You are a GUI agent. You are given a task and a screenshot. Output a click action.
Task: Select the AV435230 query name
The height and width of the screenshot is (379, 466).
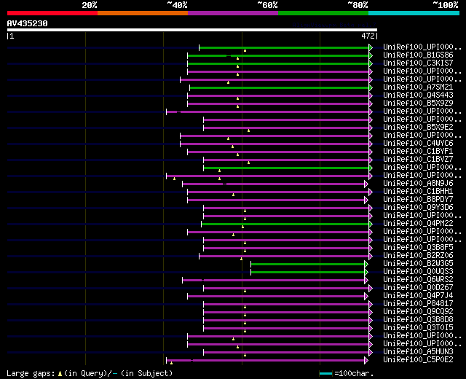pyautogui.click(x=28, y=23)
